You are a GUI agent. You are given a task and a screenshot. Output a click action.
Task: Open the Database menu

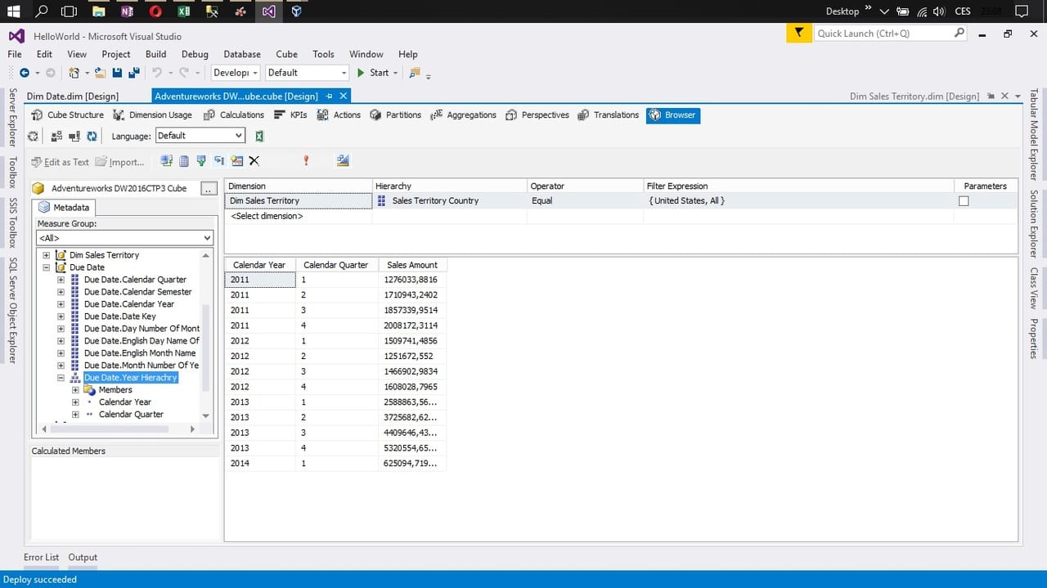click(242, 54)
